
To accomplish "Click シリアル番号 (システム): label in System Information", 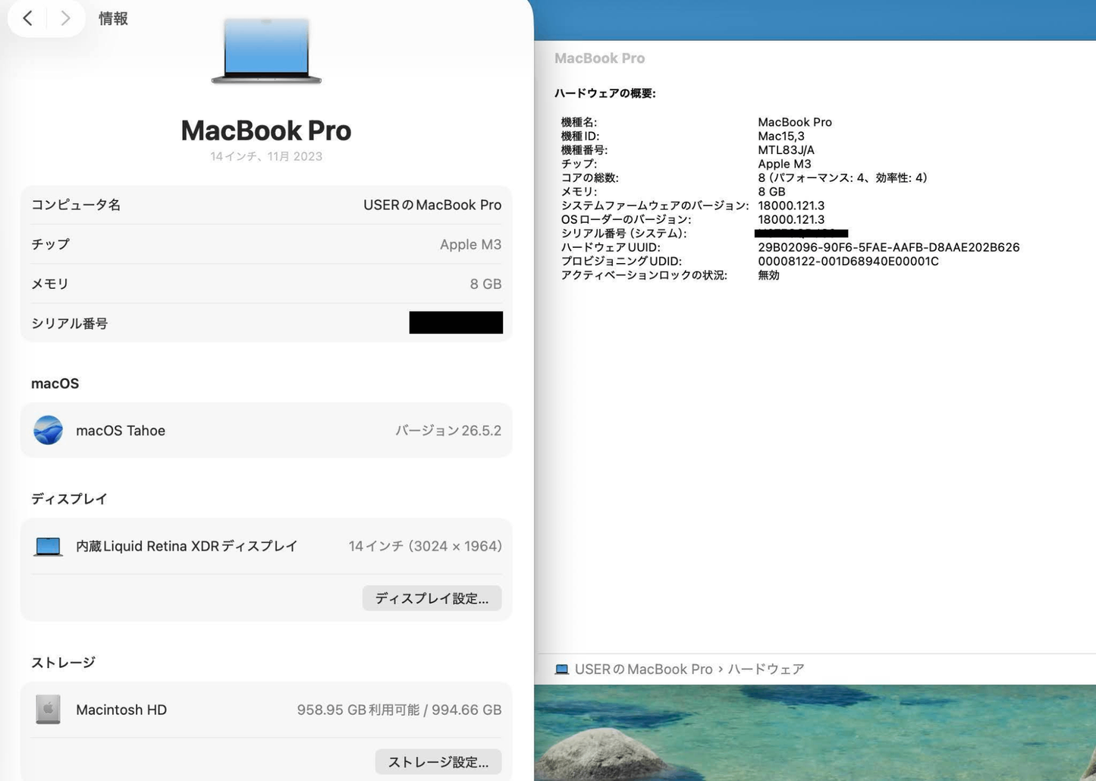I will tap(623, 234).
